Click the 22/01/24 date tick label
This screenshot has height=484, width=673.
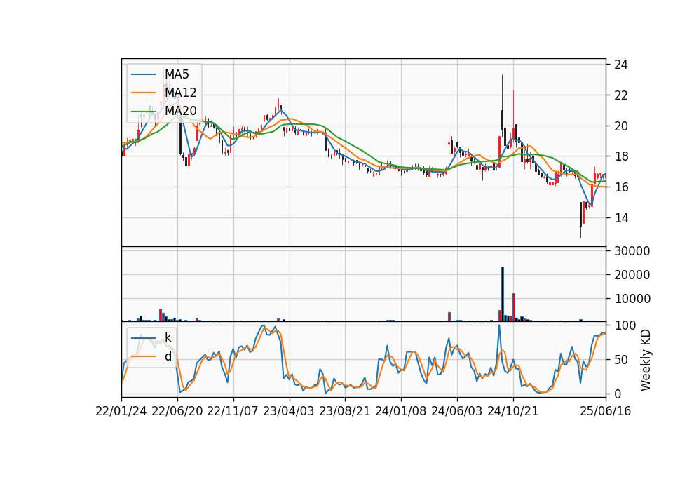tap(121, 411)
